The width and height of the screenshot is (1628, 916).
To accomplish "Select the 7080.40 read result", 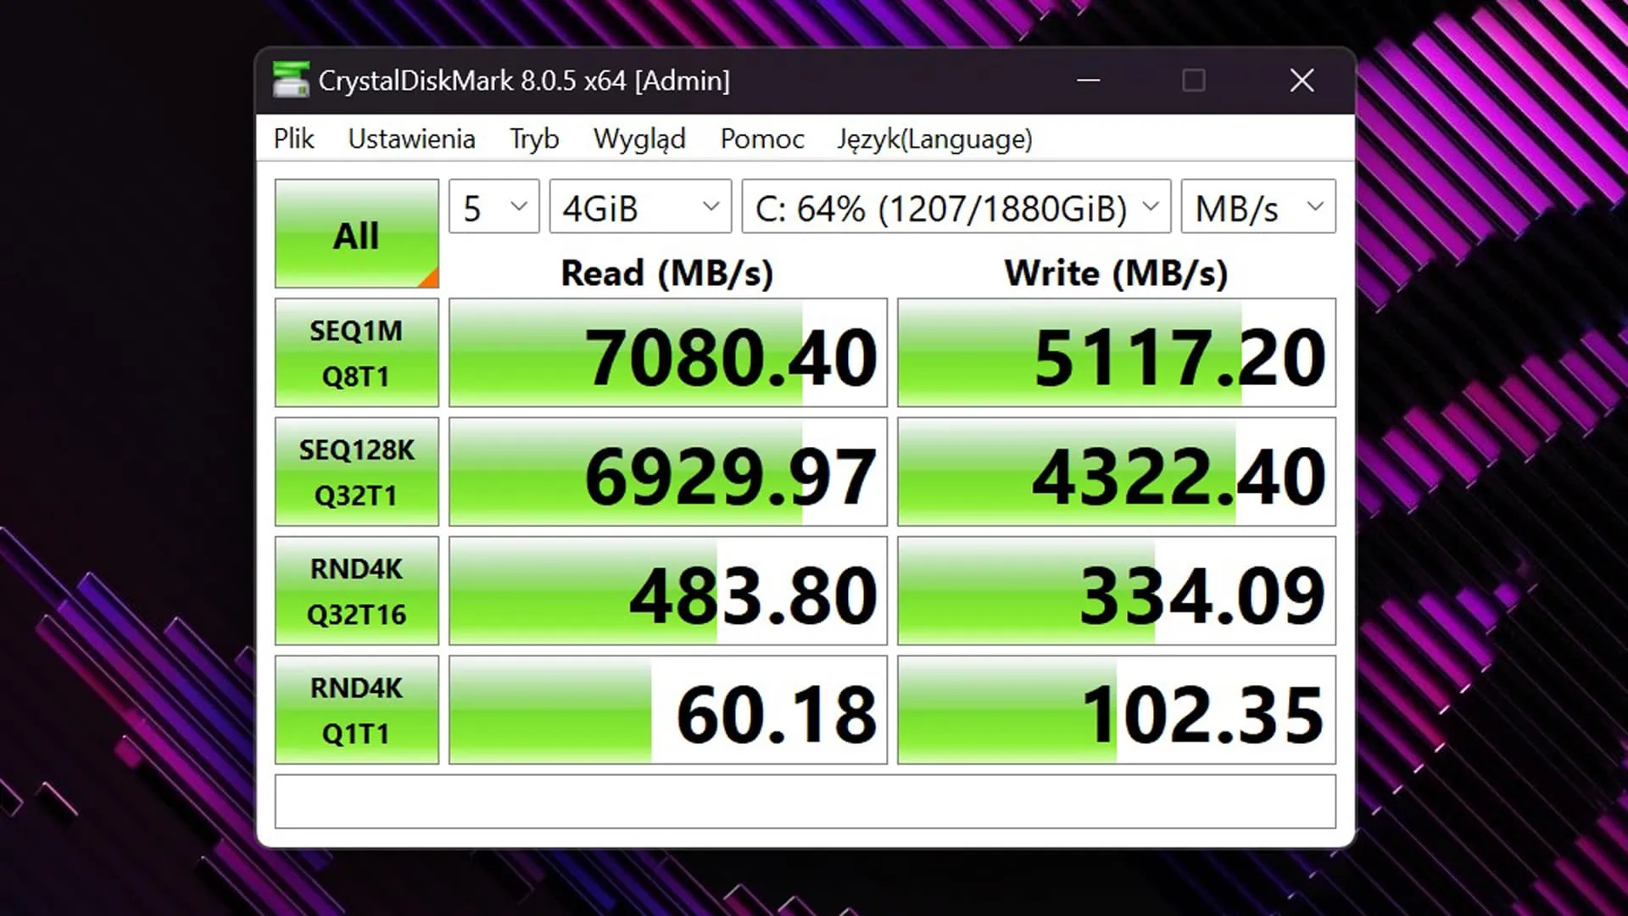I will pyautogui.click(x=668, y=353).
